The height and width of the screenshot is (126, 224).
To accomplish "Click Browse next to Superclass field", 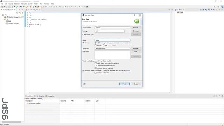I will tap(136, 48).
